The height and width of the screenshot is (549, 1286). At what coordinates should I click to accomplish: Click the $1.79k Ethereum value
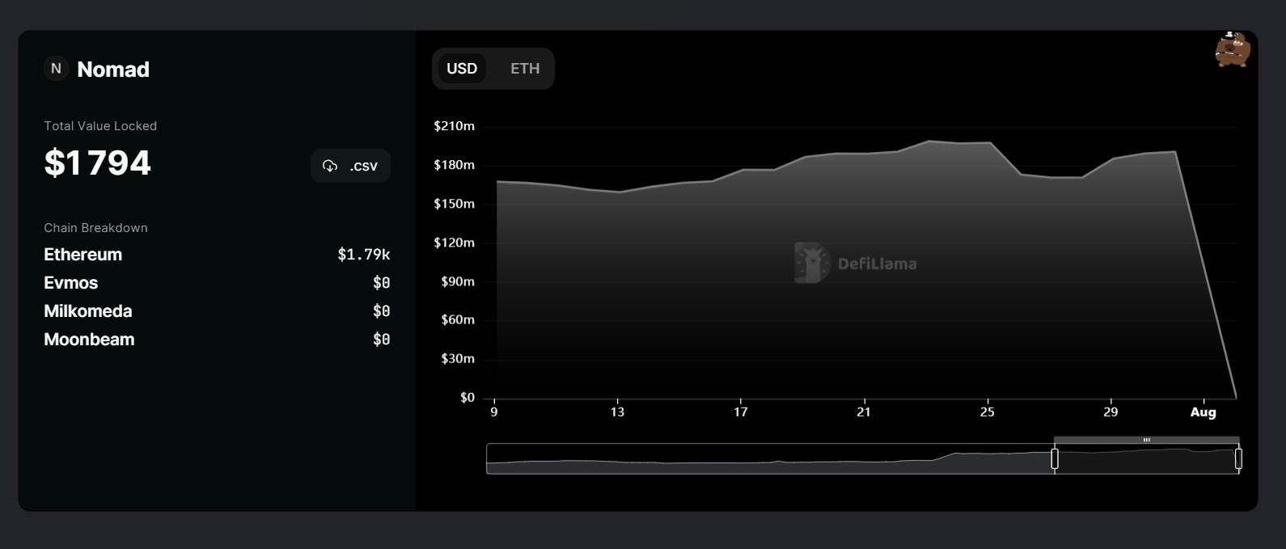point(364,255)
